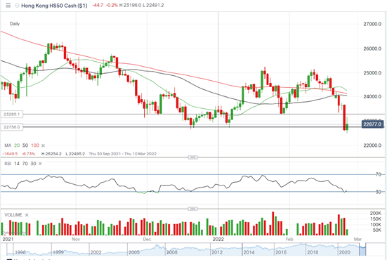
Task: Close the VOLUME panel with its X
Action: [27, 215]
